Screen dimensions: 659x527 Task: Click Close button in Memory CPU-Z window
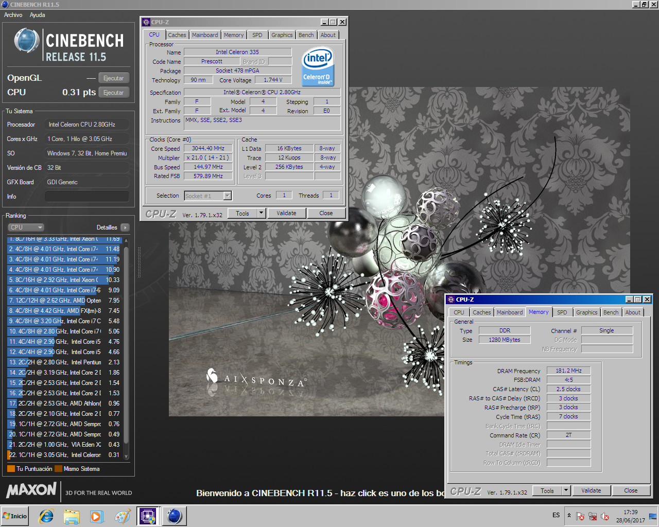click(x=631, y=491)
